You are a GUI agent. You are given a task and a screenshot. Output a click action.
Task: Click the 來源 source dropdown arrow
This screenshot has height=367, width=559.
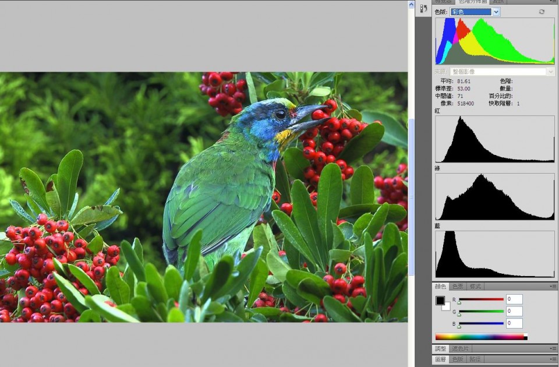pyautogui.click(x=550, y=72)
